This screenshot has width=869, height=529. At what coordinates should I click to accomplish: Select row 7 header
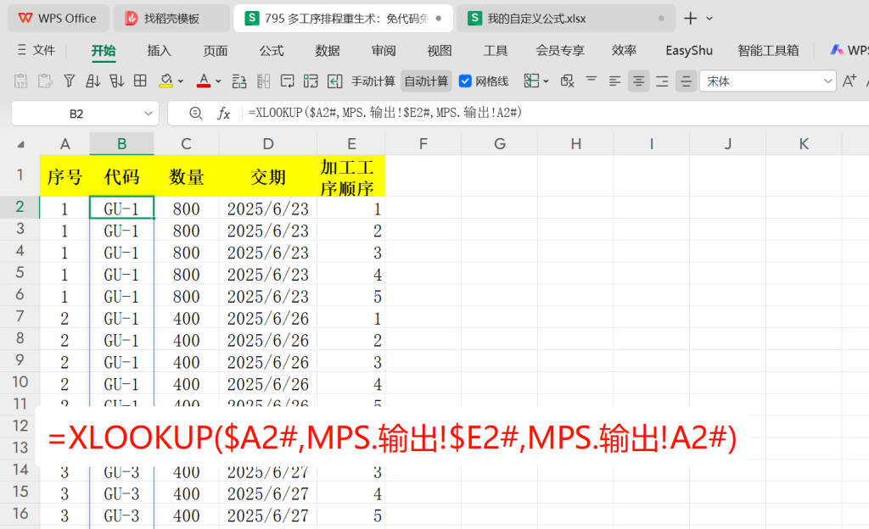pos(20,316)
